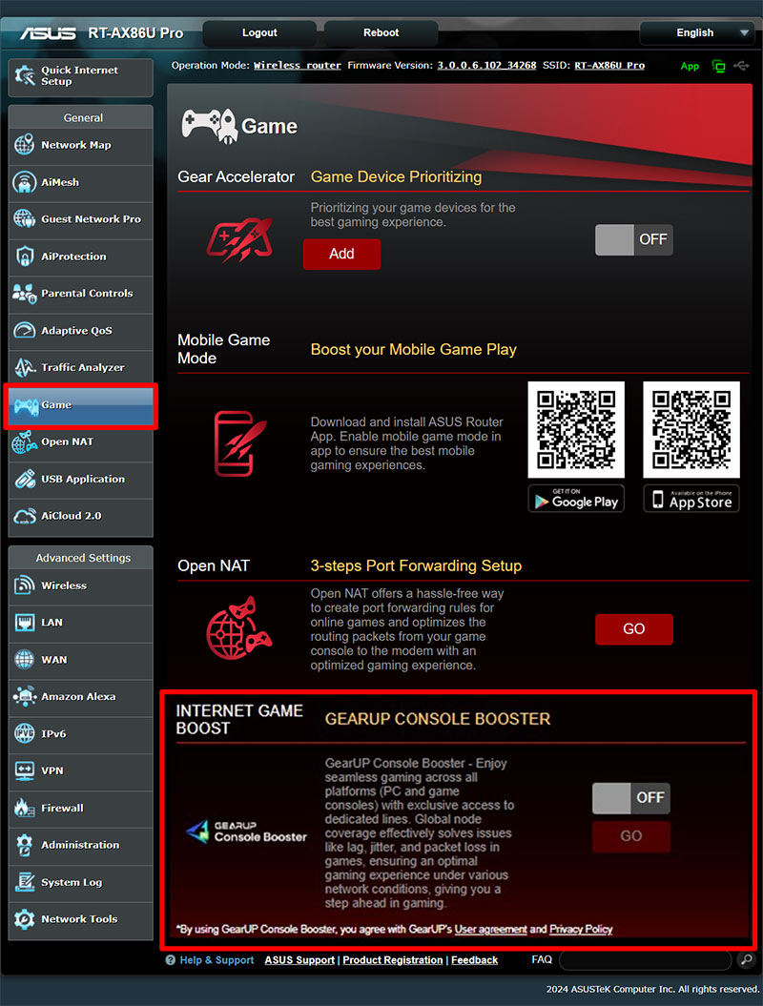Open the Administration menu entry
The height and width of the screenshot is (1006, 763).
(81, 845)
